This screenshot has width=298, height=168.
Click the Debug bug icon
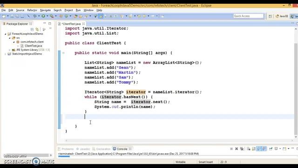coord(35,16)
